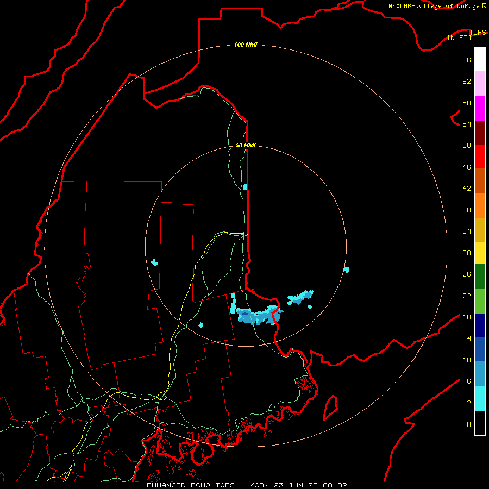
Task: Click the "TH" threshold legend label
Action: coord(467,424)
